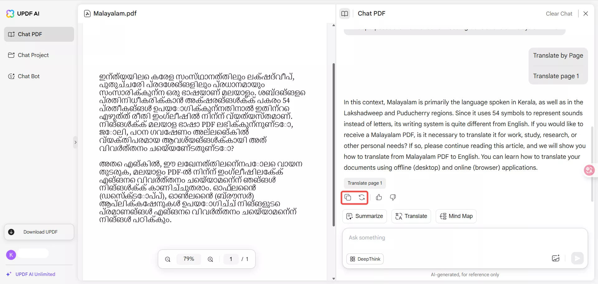Attach an image to the chat prompt
The image size is (598, 284).
point(556,258)
